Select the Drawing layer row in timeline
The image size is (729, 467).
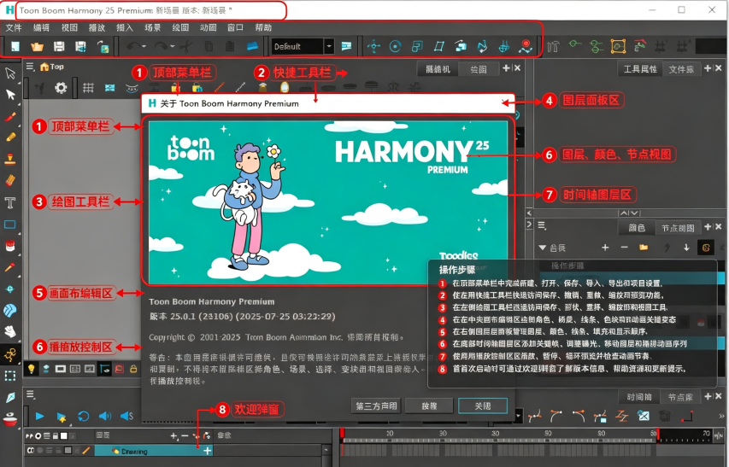(x=154, y=450)
